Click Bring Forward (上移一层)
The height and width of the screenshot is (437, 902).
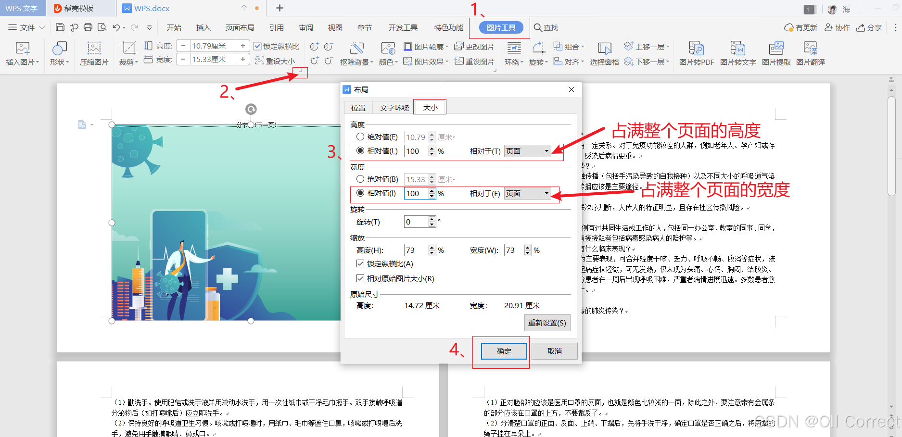[x=647, y=46]
